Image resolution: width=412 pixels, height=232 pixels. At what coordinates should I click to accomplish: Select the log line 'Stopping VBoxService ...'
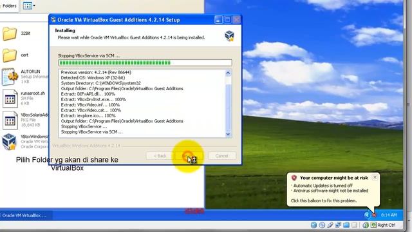click(x=84, y=126)
